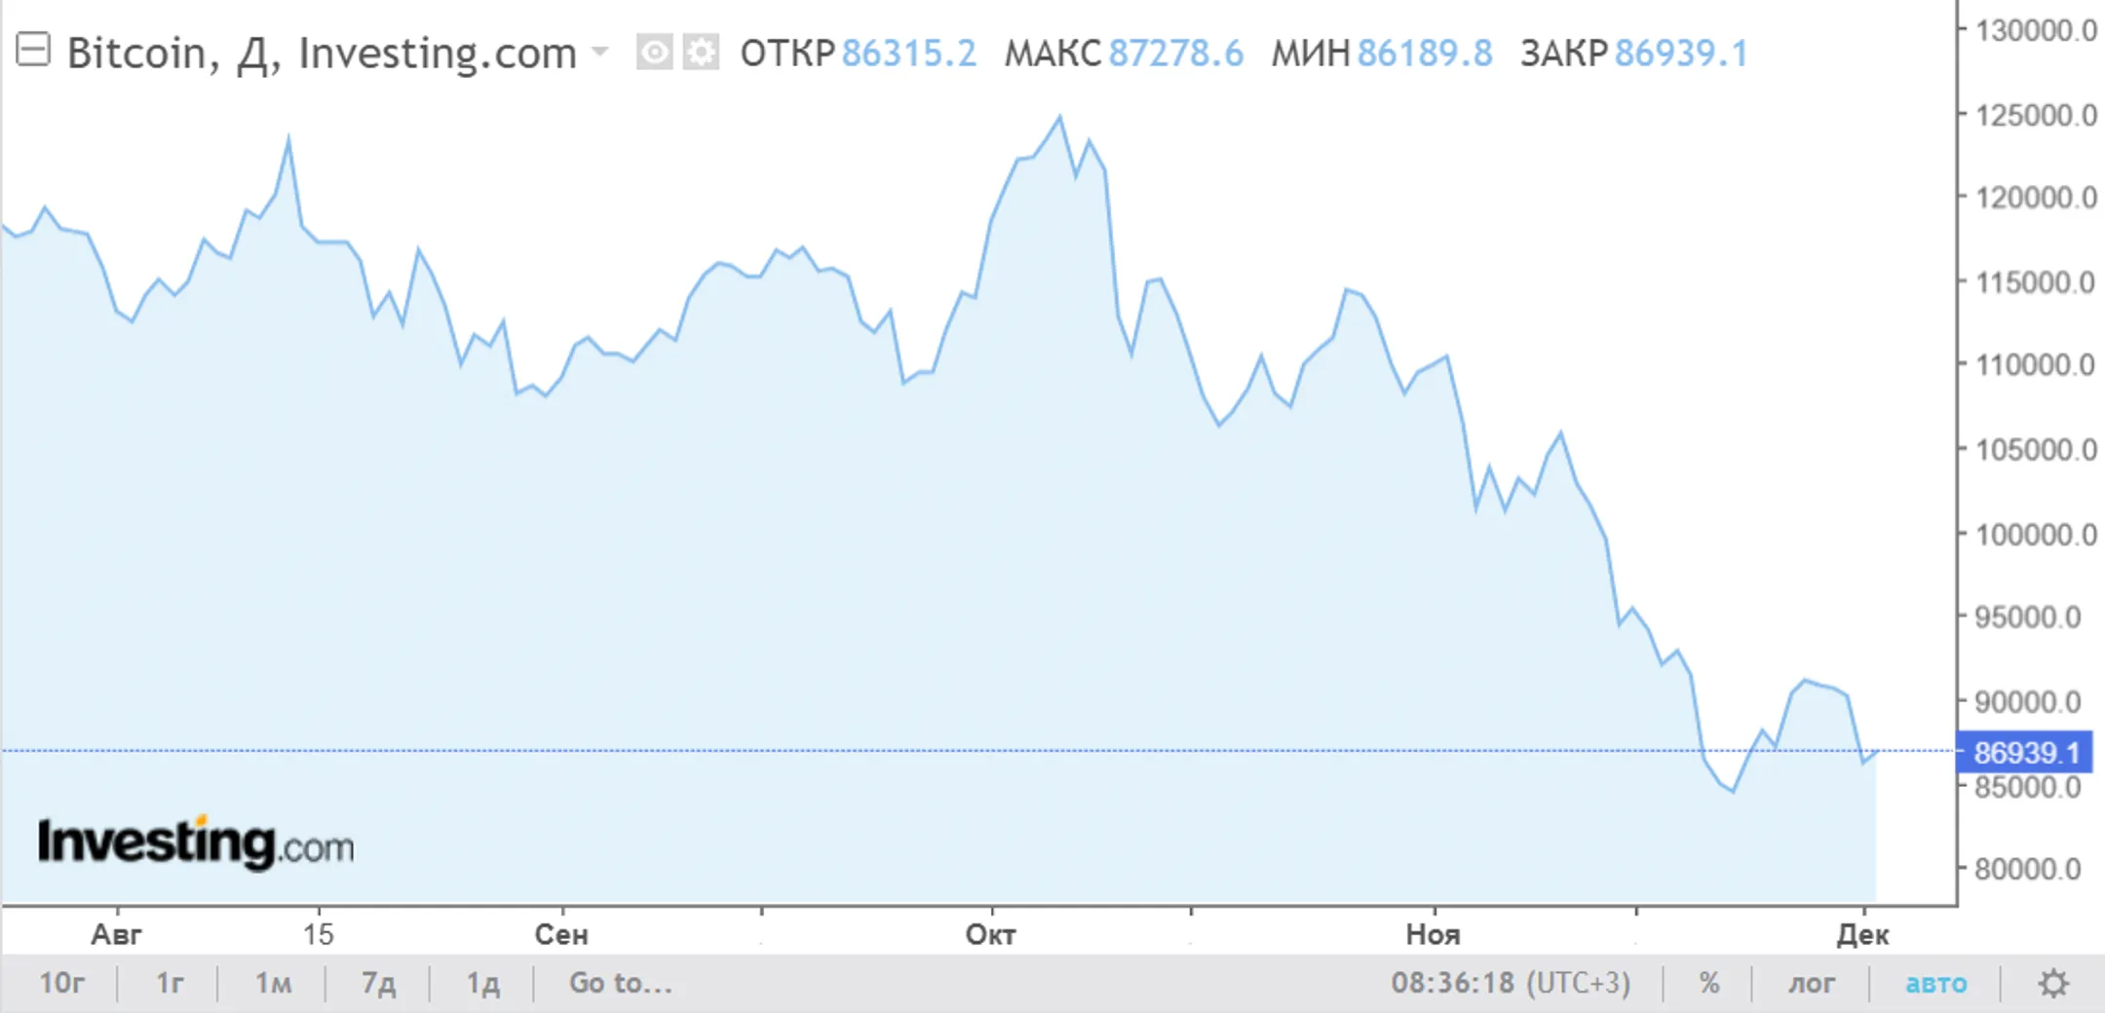Screen dimensions: 2105x1013
Task: Toggle Bitcoin series visibility eye icon
Action: (x=654, y=53)
